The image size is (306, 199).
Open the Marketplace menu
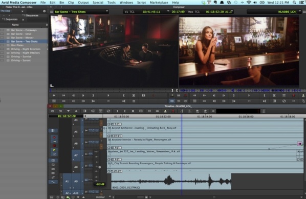pyautogui.click(x=159, y=3)
